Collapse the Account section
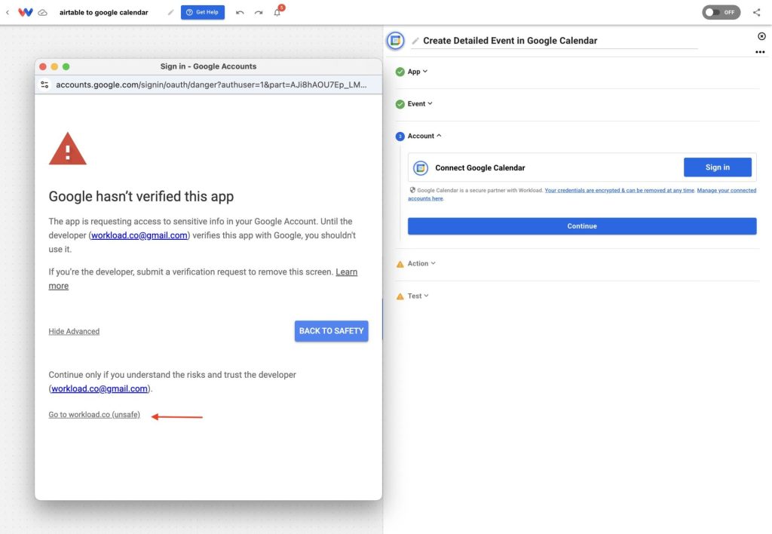The height and width of the screenshot is (534, 772). (x=424, y=136)
